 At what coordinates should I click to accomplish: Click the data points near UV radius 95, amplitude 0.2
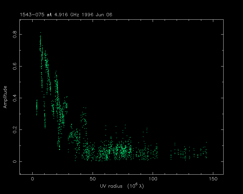147,130
